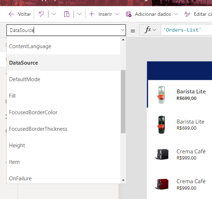Click the red Crema Café machine thumbnail
This screenshot has width=212, height=199.
click(162, 184)
